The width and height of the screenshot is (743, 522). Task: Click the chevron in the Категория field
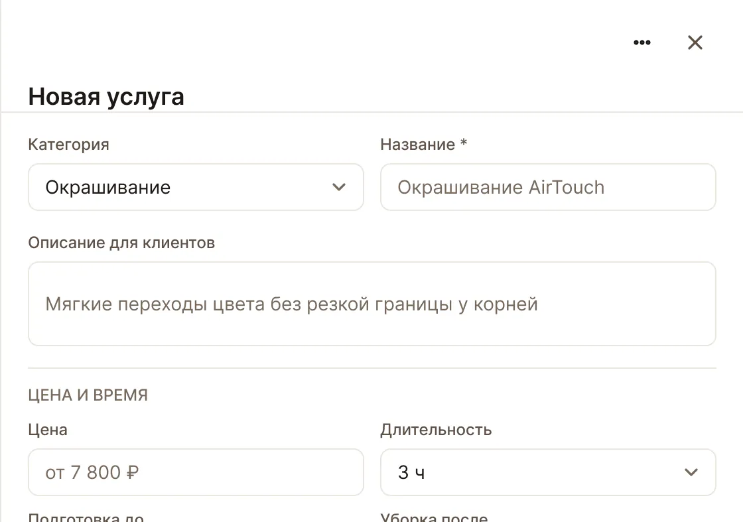click(339, 187)
